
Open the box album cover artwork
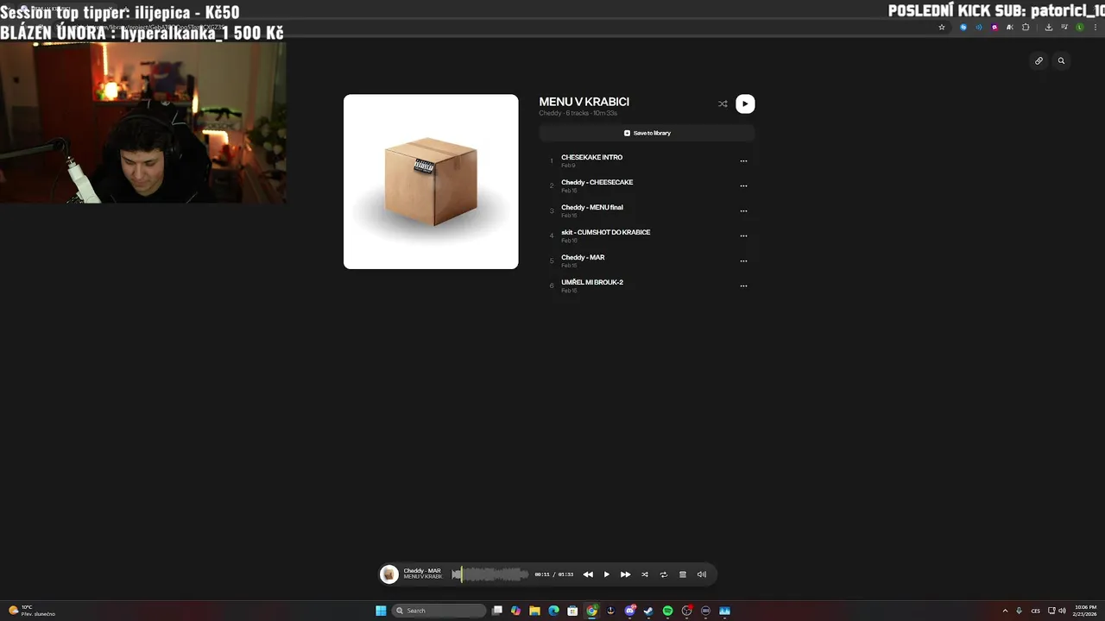[x=431, y=182]
